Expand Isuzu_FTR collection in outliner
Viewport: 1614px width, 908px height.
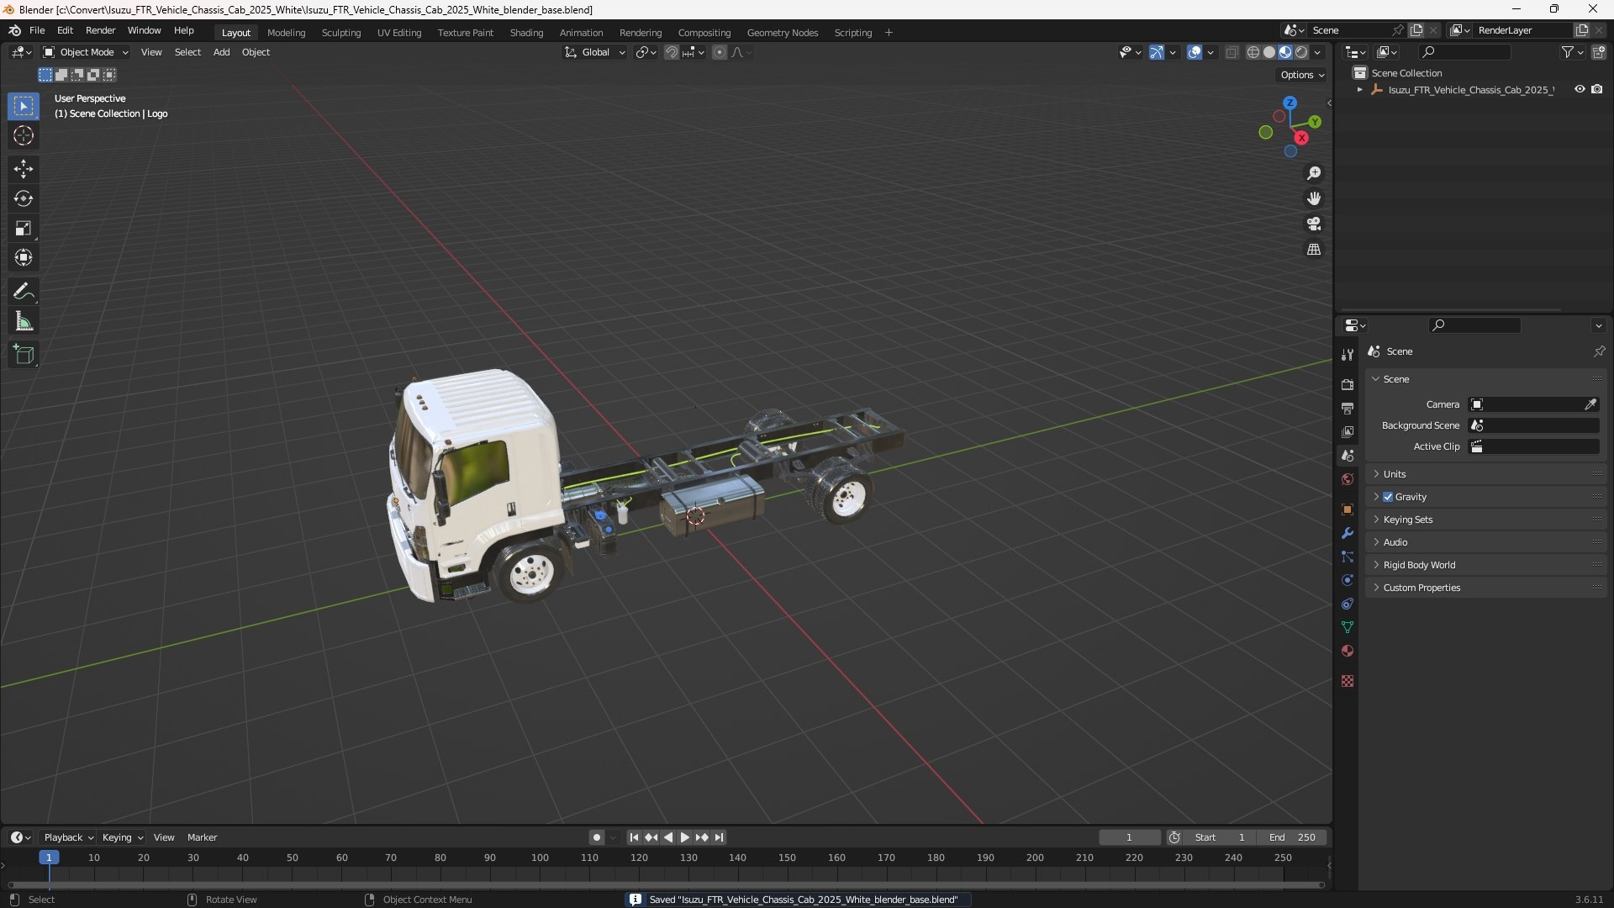tap(1359, 89)
